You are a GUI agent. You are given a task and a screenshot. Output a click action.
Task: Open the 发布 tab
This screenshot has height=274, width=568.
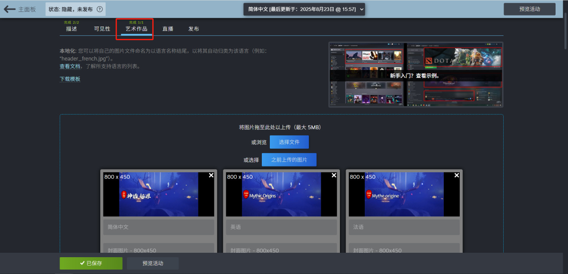point(193,29)
